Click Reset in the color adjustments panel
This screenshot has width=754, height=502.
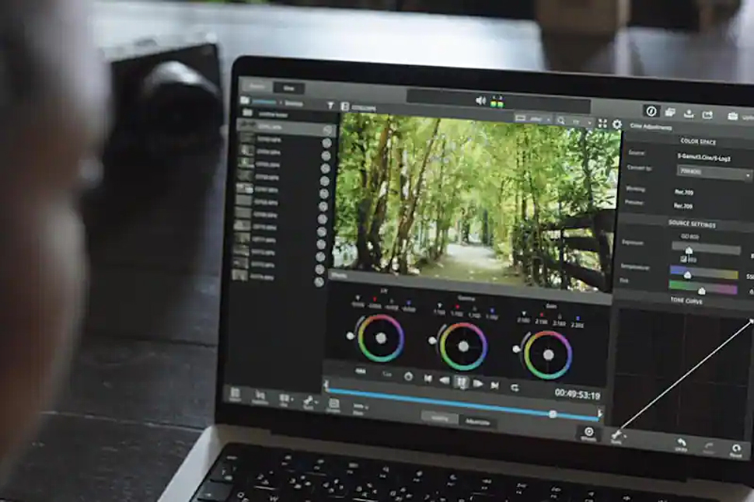click(x=735, y=451)
